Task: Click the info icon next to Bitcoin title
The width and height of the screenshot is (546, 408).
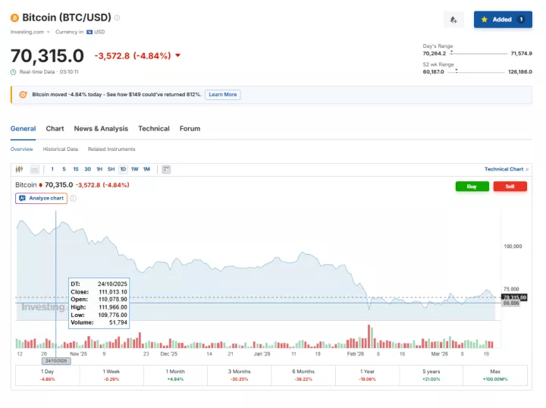Action: click(x=117, y=17)
